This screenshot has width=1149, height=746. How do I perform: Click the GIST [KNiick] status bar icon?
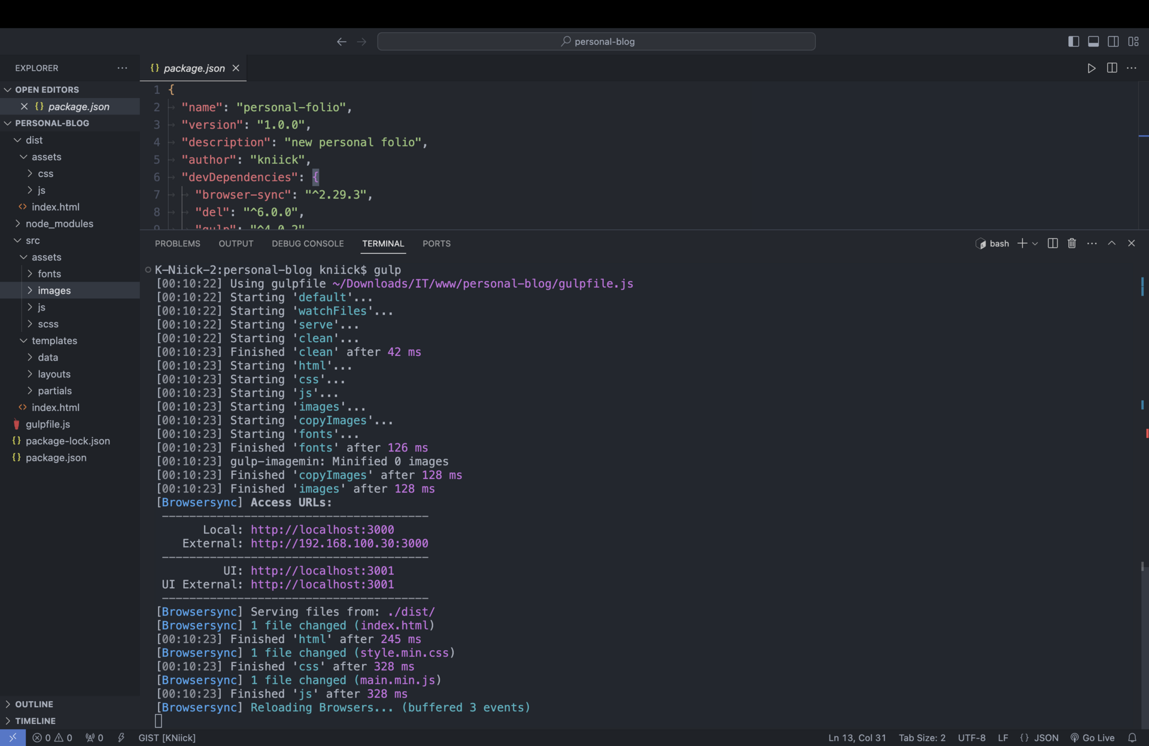pos(166,738)
